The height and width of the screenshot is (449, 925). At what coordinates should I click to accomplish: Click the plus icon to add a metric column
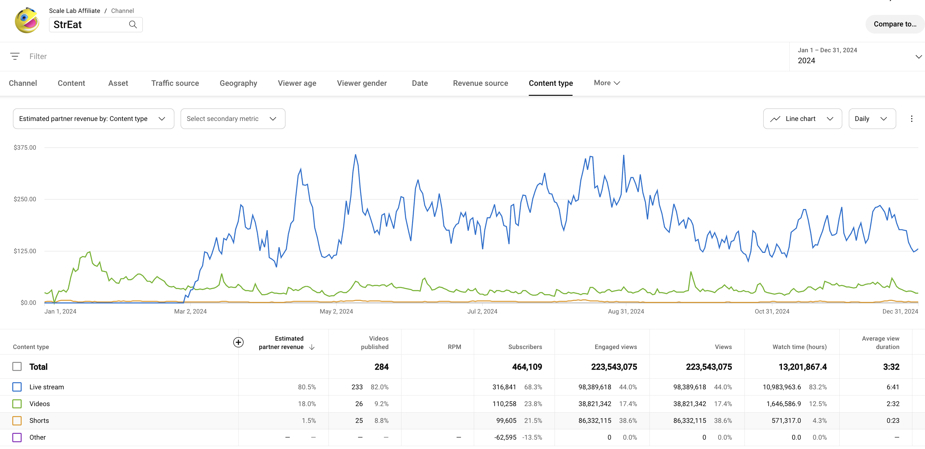click(238, 342)
